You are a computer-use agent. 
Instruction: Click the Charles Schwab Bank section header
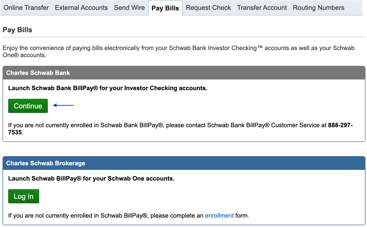pos(38,73)
